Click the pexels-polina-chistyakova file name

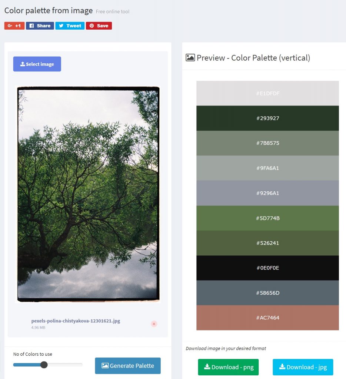point(76,321)
